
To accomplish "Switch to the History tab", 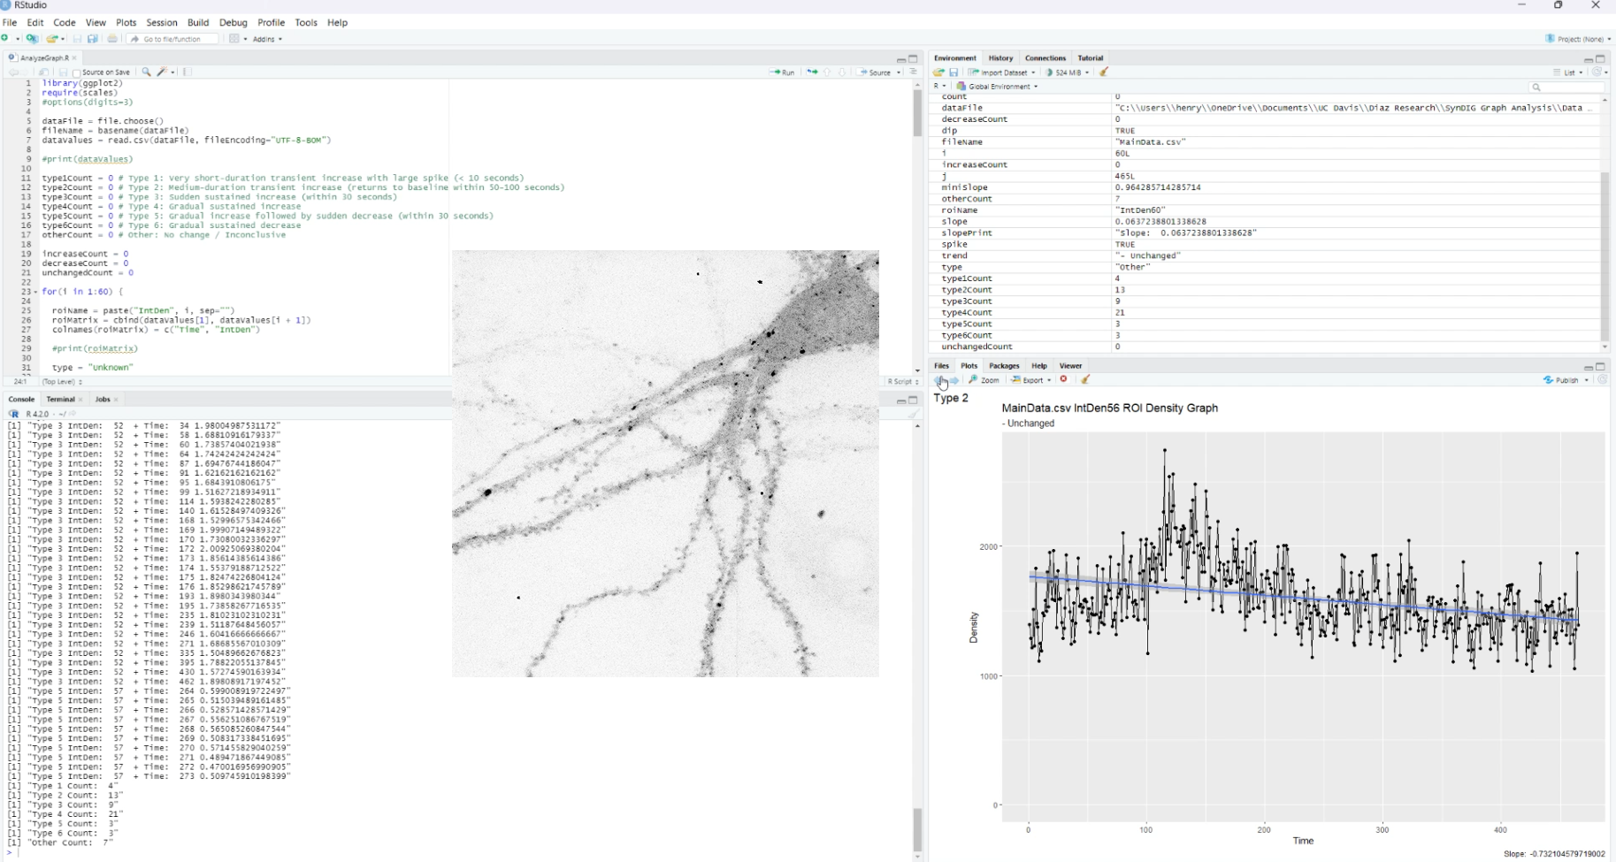I will click(1001, 57).
